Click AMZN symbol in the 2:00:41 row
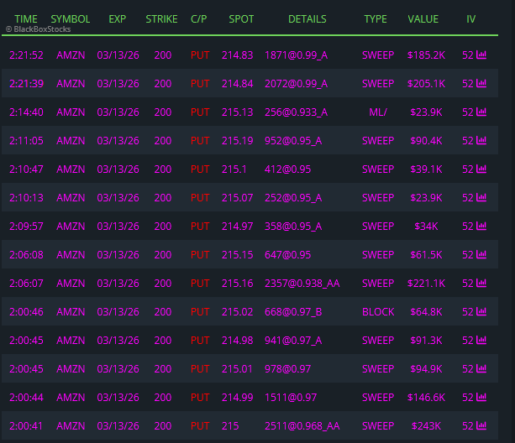 [x=71, y=426]
